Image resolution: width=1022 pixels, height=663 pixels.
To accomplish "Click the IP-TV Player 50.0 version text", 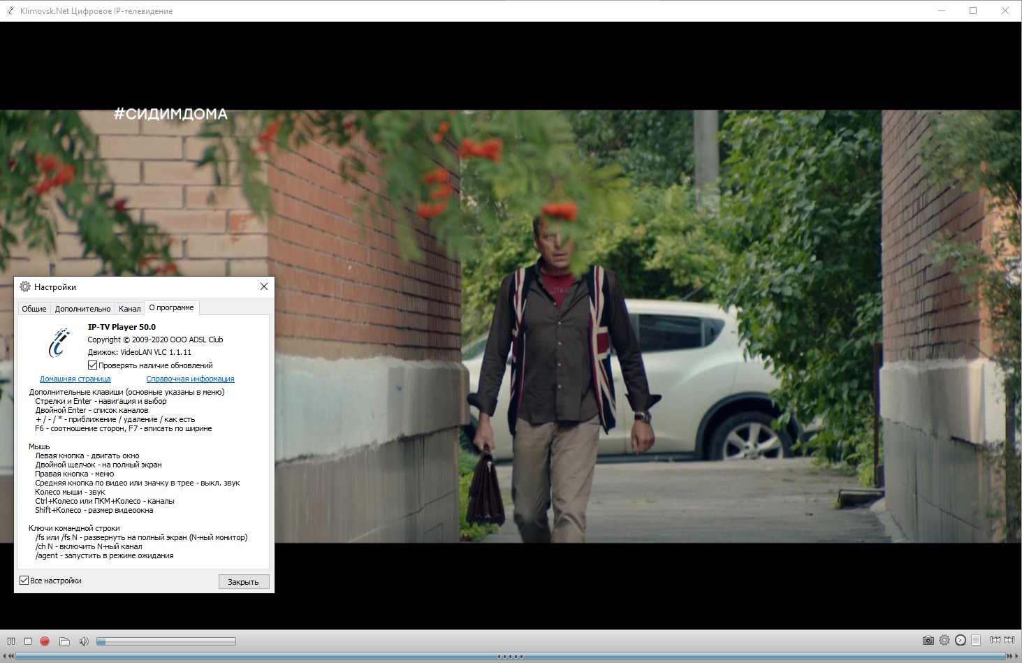I will pos(122,327).
